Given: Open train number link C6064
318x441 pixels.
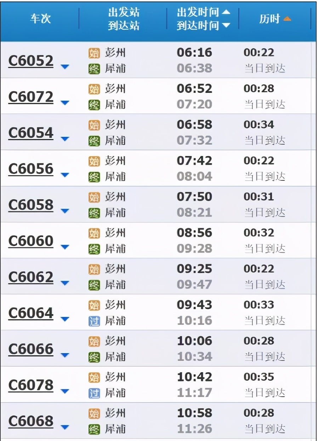Looking at the screenshot, I should [31, 313].
